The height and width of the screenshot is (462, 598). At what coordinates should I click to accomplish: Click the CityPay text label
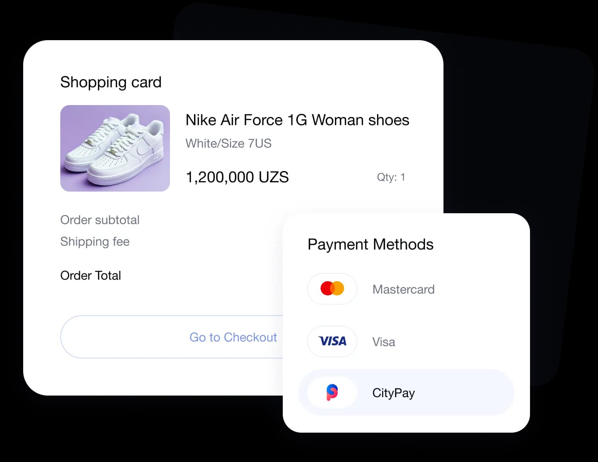393,393
